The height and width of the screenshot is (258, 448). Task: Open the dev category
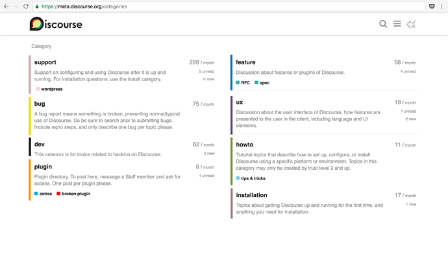[40, 144]
